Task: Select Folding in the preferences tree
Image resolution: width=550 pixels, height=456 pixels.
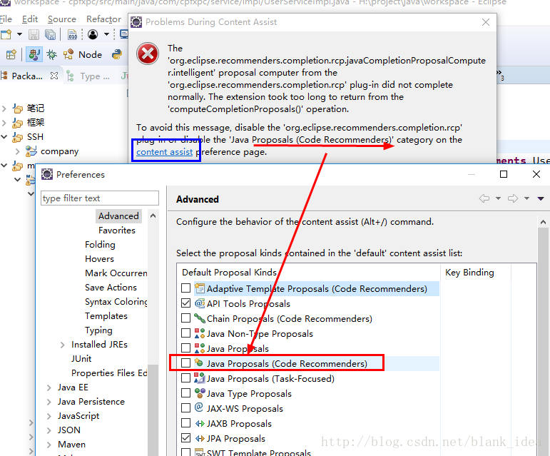Action: [100, 245]
